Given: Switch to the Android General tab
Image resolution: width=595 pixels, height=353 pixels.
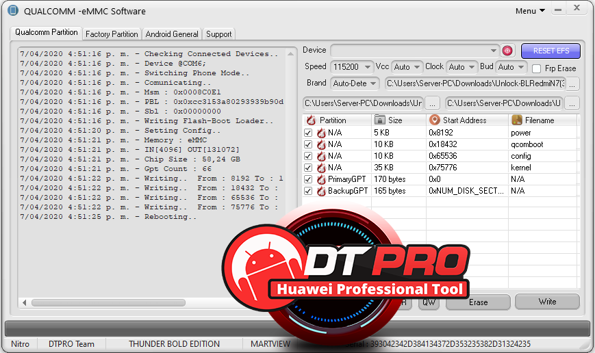Looking at the screenshot, I should [172, 34].
